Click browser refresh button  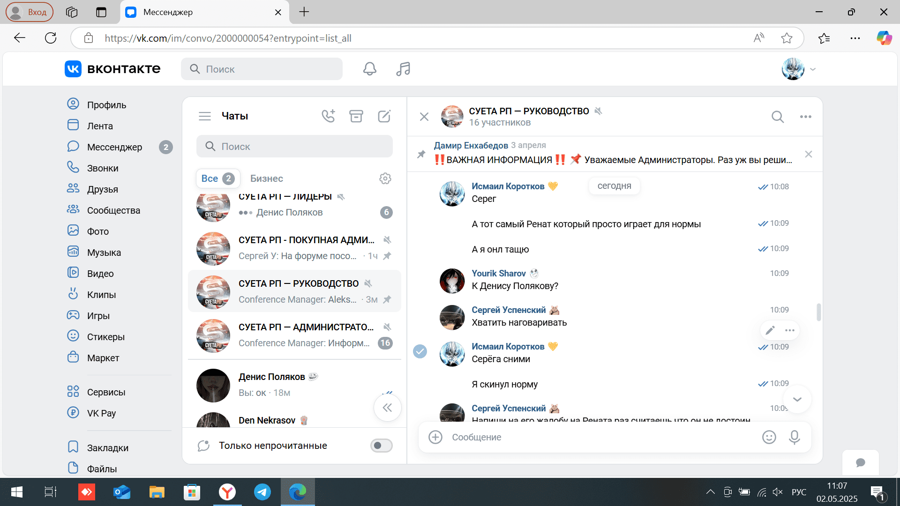coord(51,38)
